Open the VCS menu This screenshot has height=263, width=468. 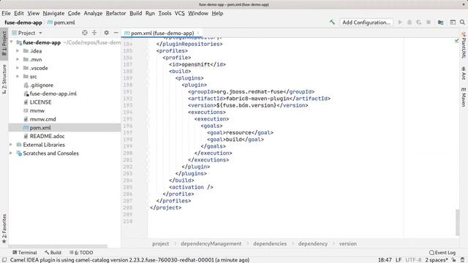pos(180,13)
